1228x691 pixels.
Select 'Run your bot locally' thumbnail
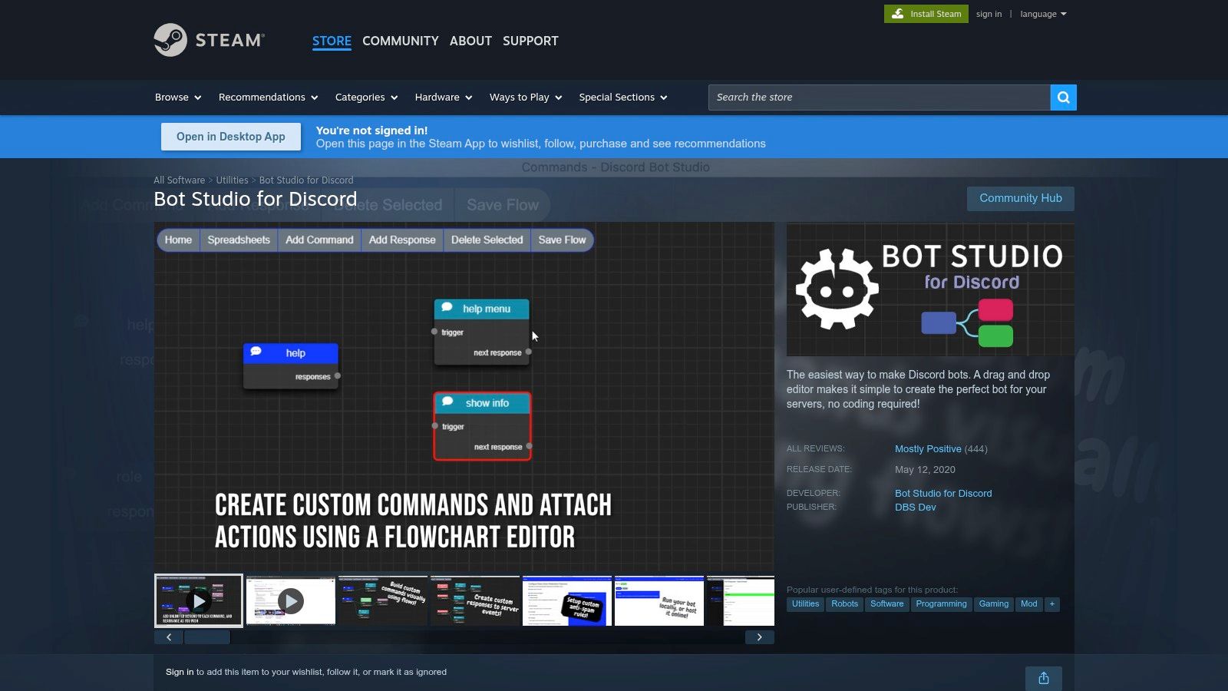point(659,600)
